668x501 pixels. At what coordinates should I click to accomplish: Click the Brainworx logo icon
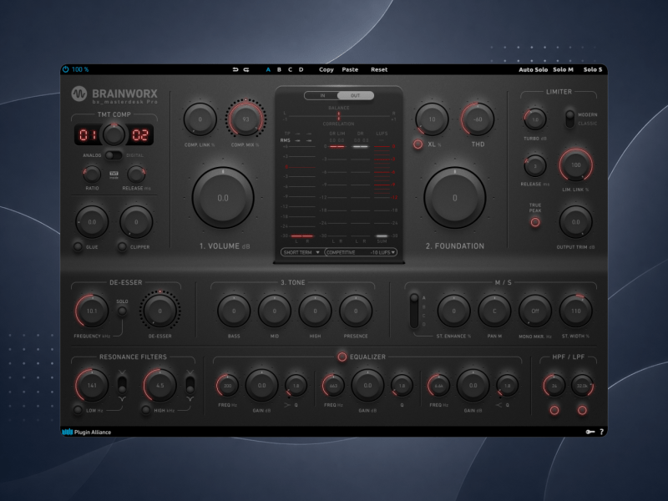[79, 94]
